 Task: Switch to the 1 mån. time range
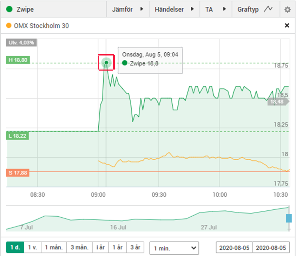point(54,247)
